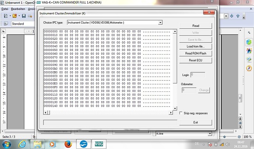This screenshot has height=149, width=254.
Task: Click the Login input field
Action: pos(198,74)
